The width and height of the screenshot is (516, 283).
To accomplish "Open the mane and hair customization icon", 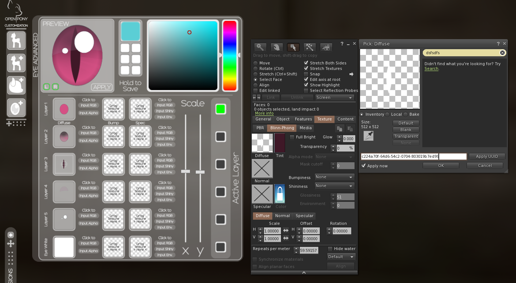I will 16,85.
